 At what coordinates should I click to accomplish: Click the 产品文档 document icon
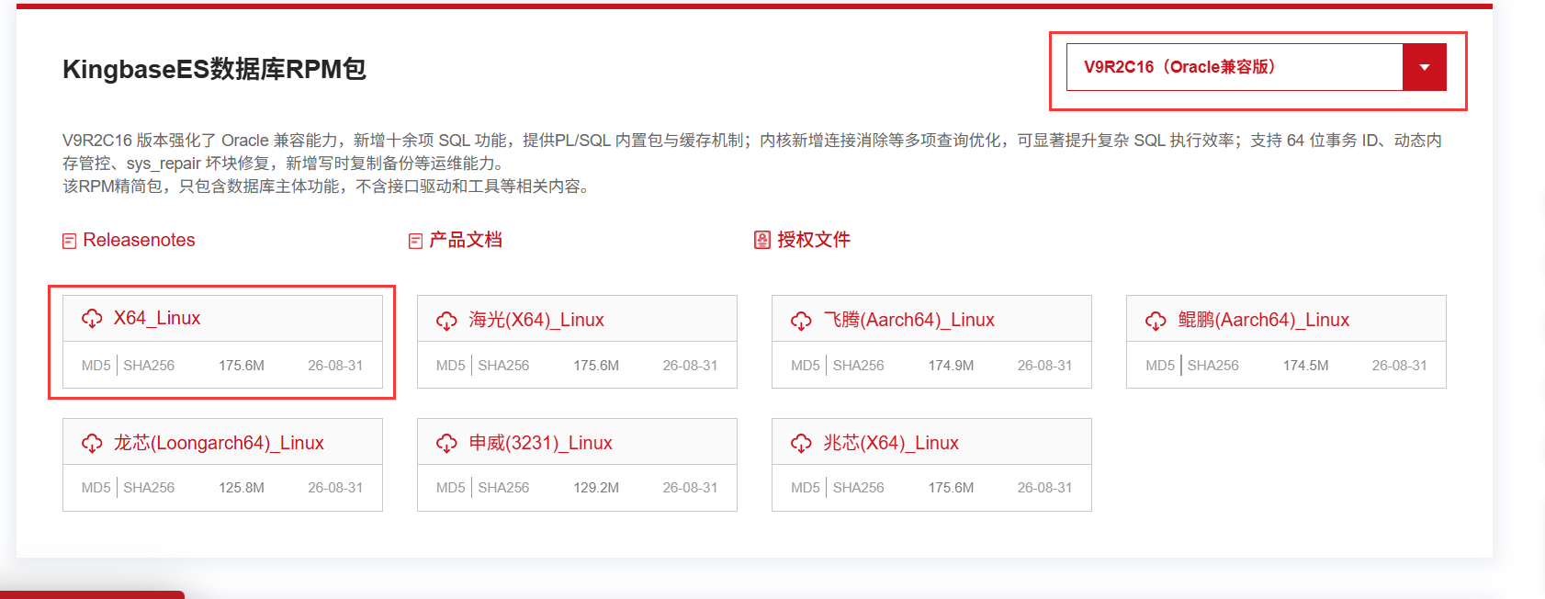click(x=415, y=241)
